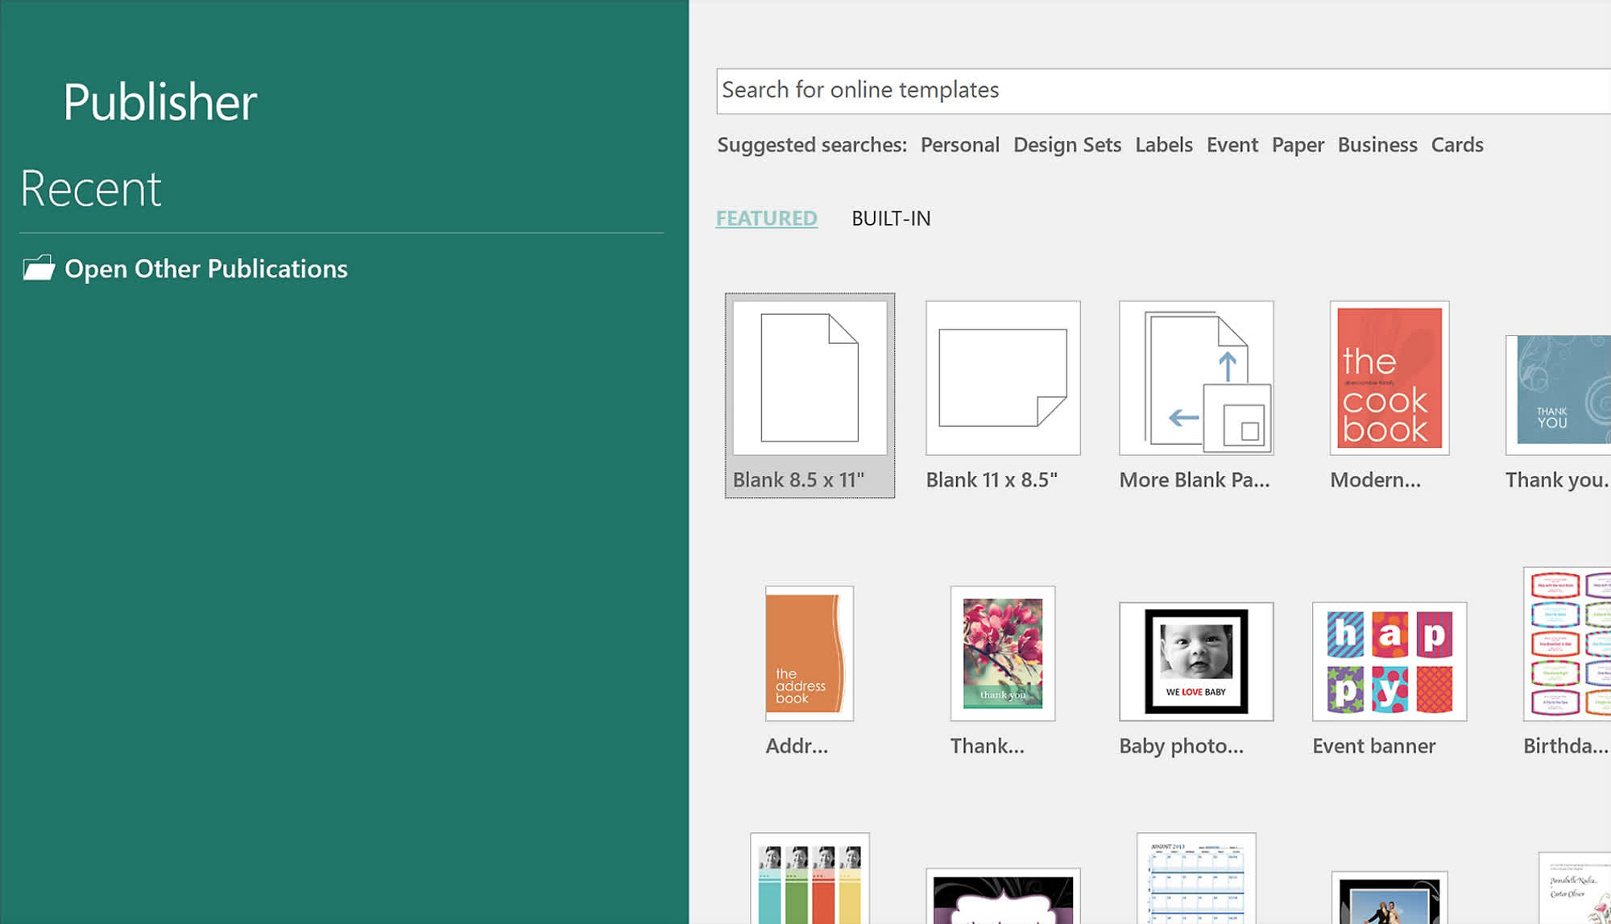This screenshot has width=1611, height=924.
Task: Focus the Search for online templates field
Action: click(x=1160, y=90)
